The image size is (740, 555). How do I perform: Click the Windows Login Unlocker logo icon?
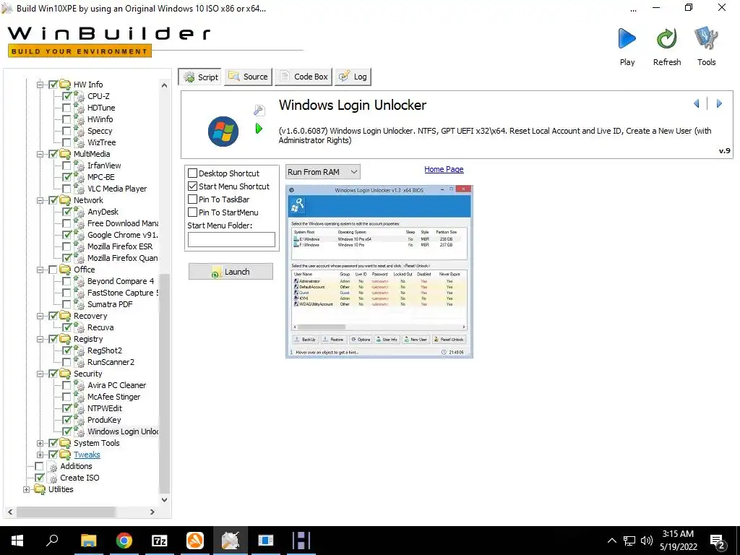point(223,132)
